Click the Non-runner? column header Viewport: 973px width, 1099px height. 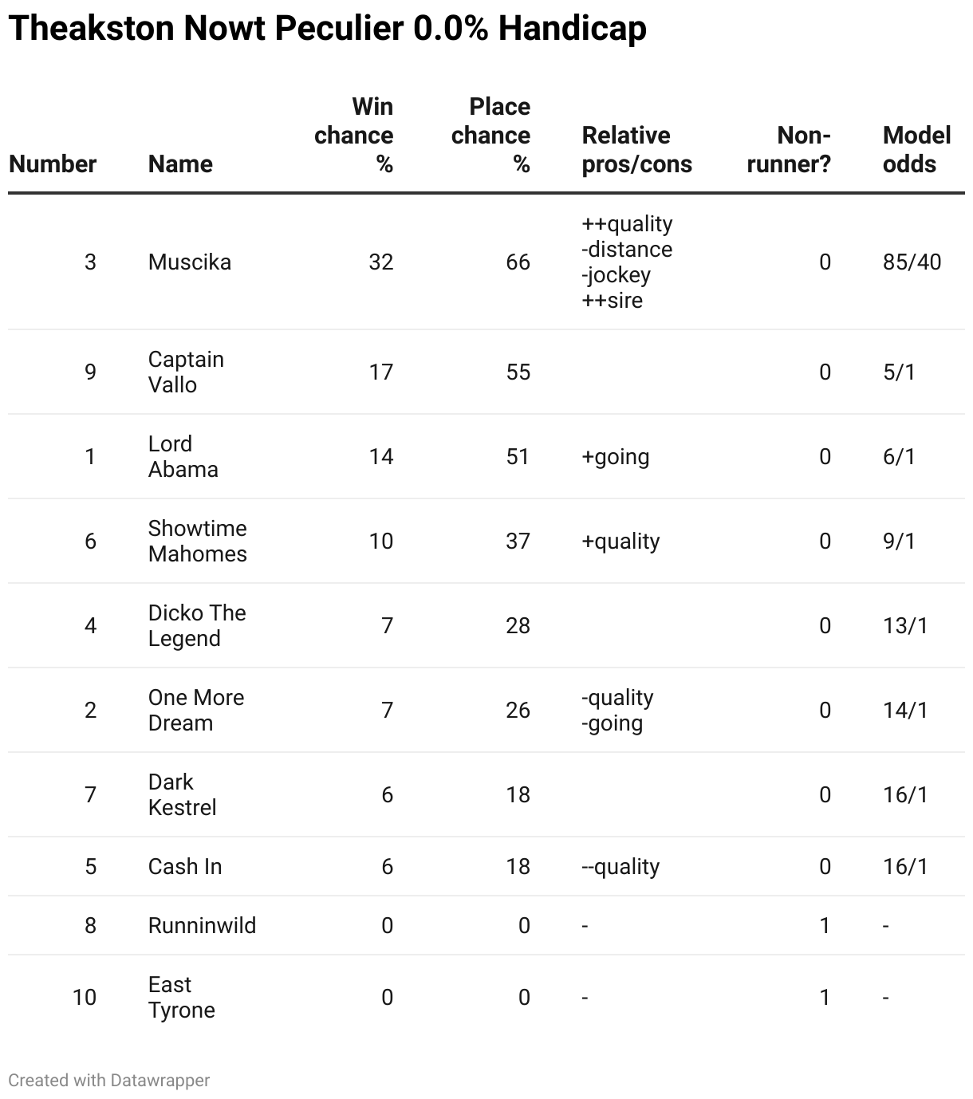click(x=789, y=150)
